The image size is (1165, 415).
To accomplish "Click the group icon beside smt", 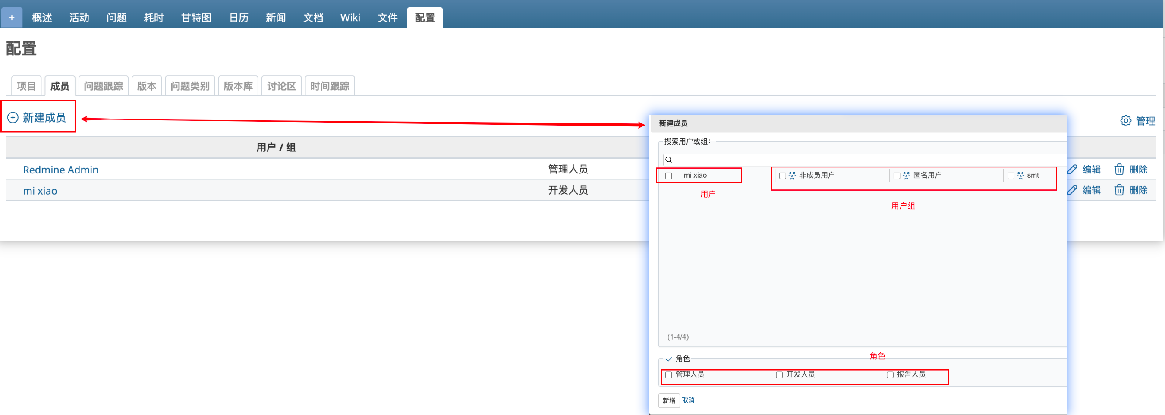I will 1020,176.
